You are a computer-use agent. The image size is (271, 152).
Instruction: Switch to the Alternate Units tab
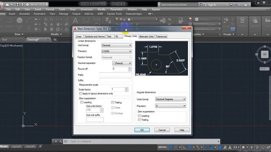[147, 37]
